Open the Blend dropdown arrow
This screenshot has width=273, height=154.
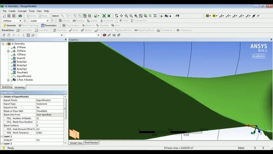tap(93, 26)
